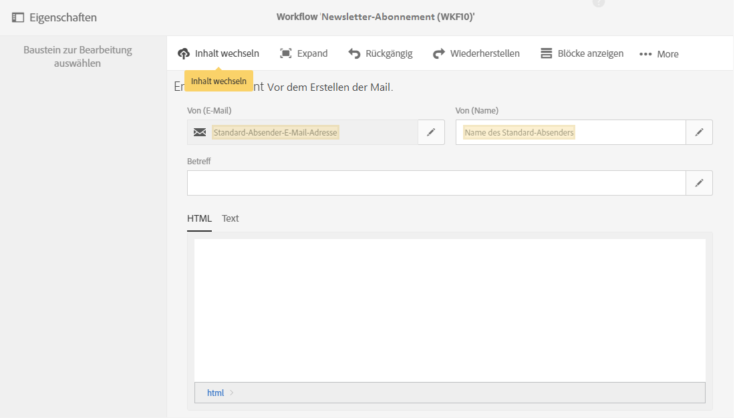This screenshot has width=735, height=418.
Task: Switch to the Text tab
Action: [x=231, y=218]
